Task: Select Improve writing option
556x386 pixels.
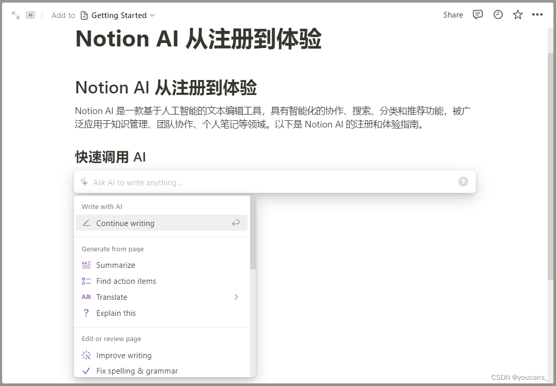Action: coord(124,356)
